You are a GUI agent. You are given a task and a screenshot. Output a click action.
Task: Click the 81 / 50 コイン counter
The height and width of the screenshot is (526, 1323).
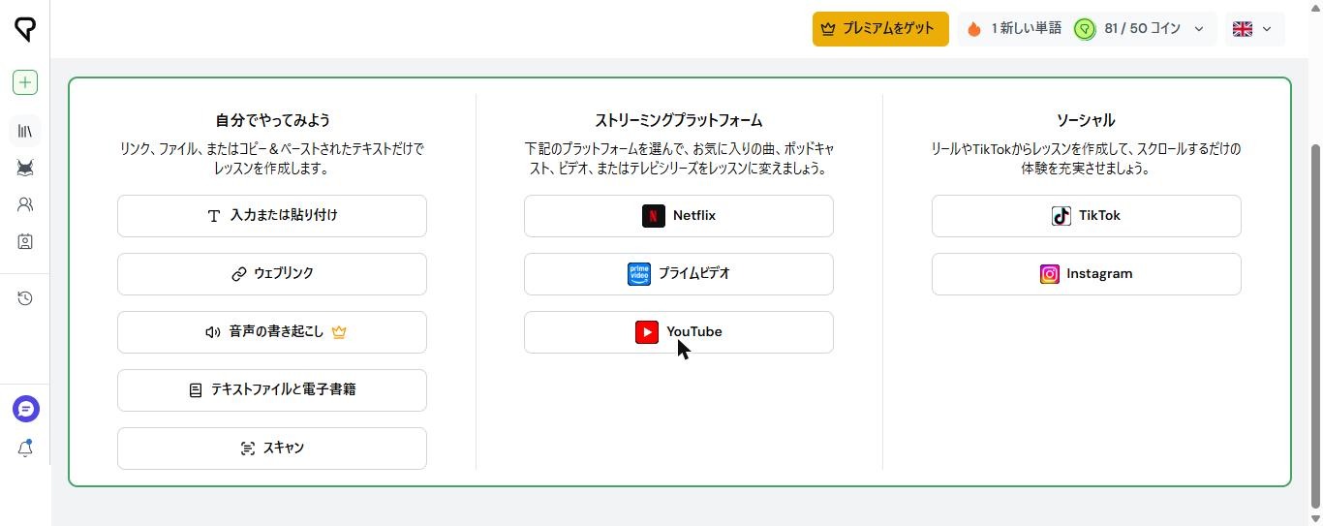(1142, 29)
